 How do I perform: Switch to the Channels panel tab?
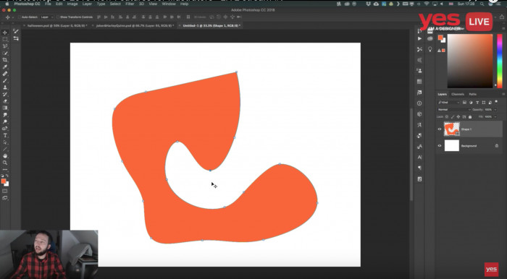(x=458, y=94)
